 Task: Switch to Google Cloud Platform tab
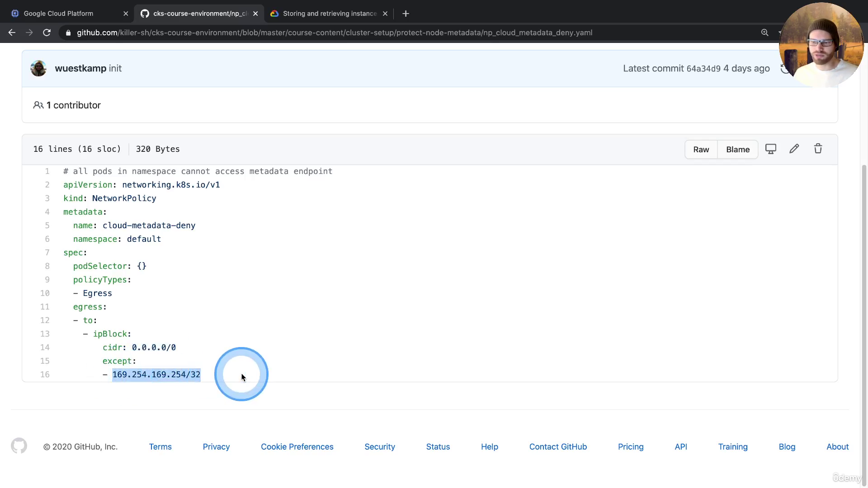[x=59, y=14]
